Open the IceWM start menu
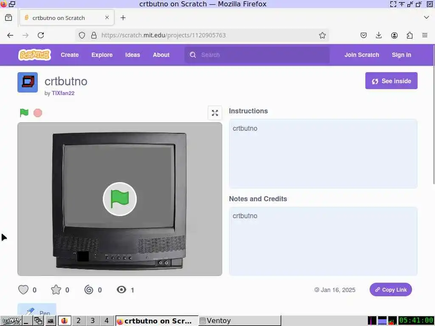 (11, 321)
